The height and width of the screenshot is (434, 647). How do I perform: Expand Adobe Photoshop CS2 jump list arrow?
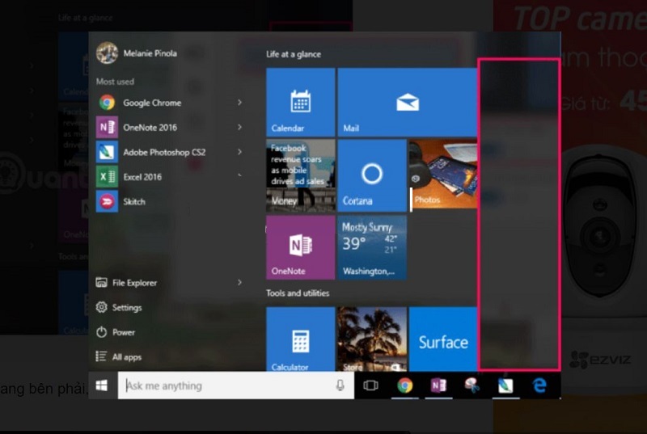coord(239,152)
